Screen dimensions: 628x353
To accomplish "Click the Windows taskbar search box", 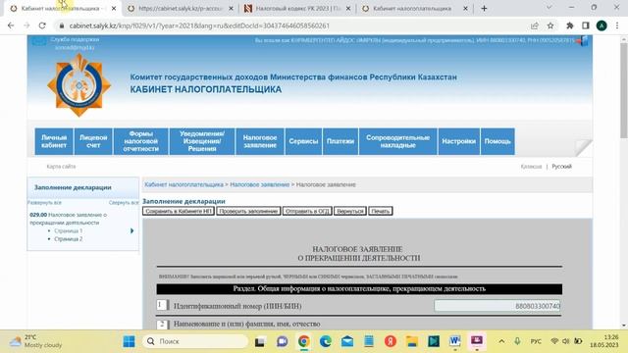I will pyautogui.click(x=195, y=341).
